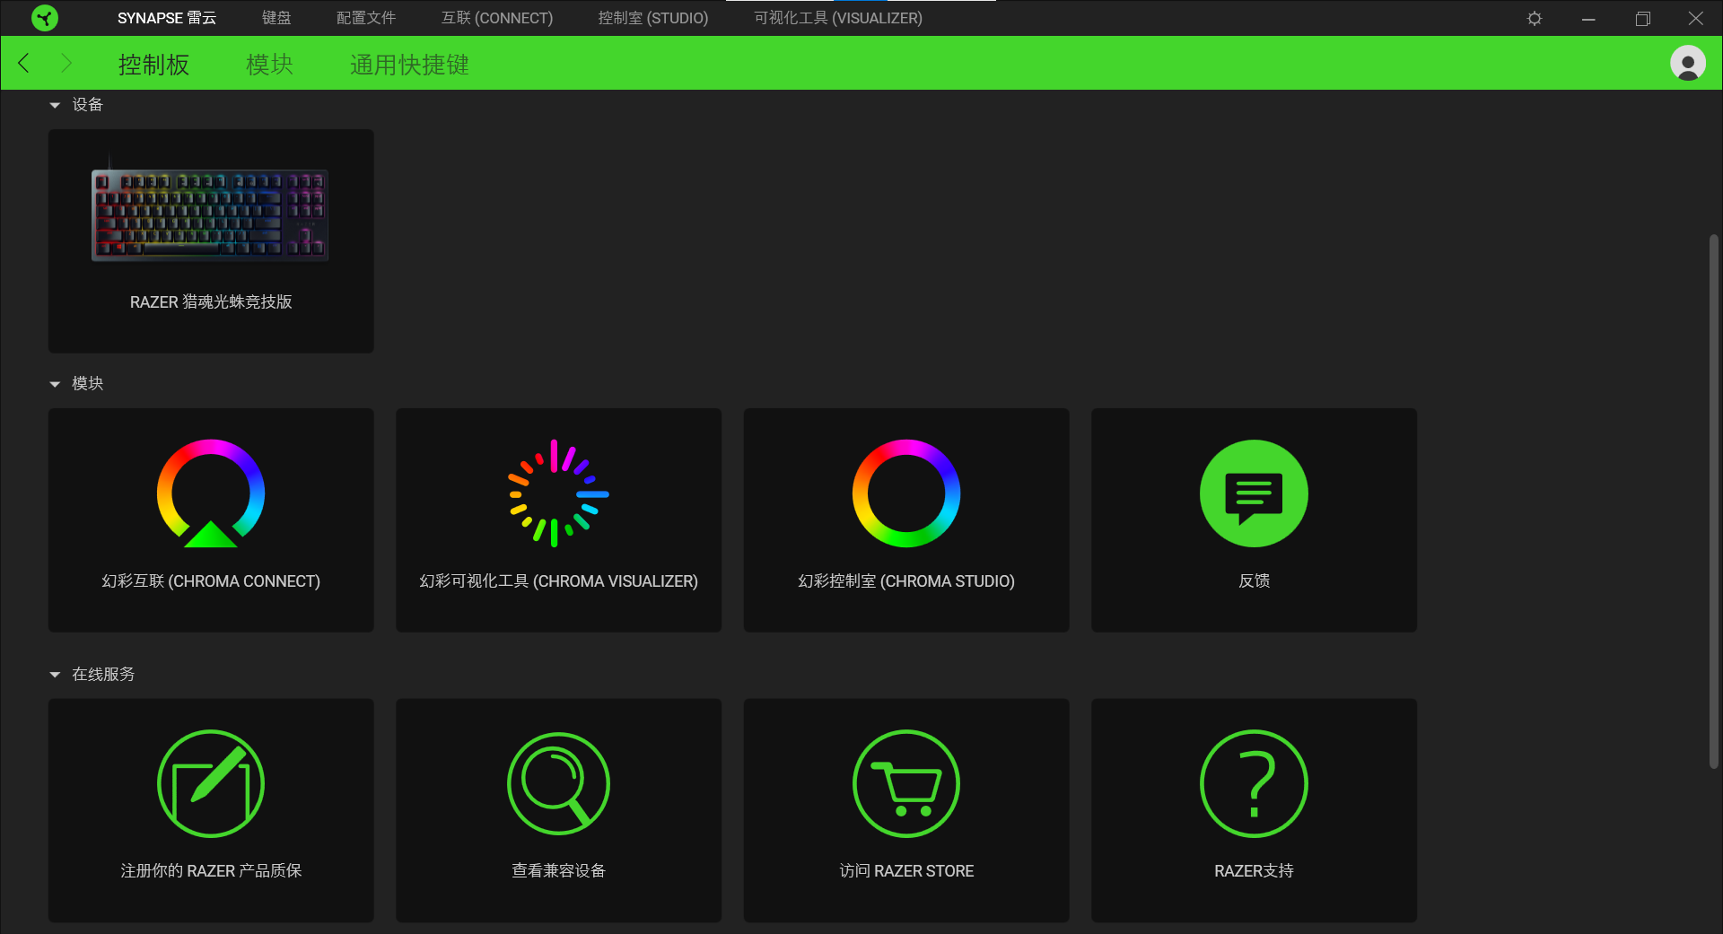The width and height of the screenshot is (1723, 934).
Task: Click the vertical scrollbar on the right
Action: pos(1713,501)
